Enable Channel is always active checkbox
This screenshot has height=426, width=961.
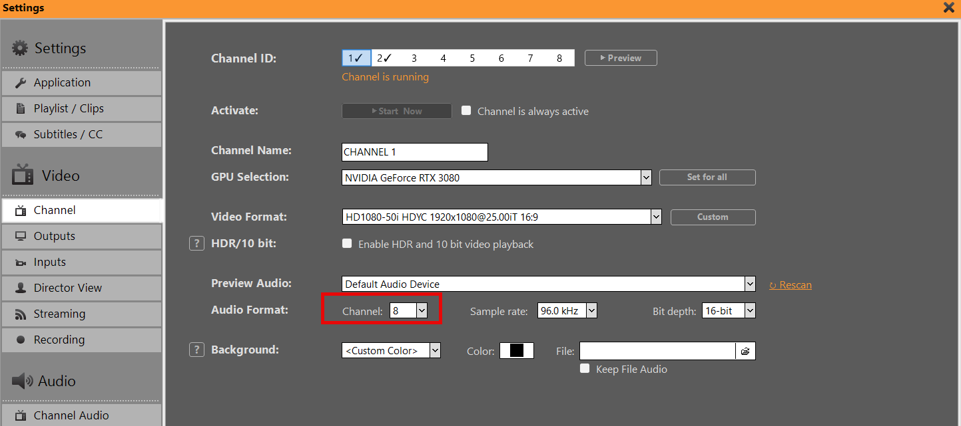pos(466,111)
